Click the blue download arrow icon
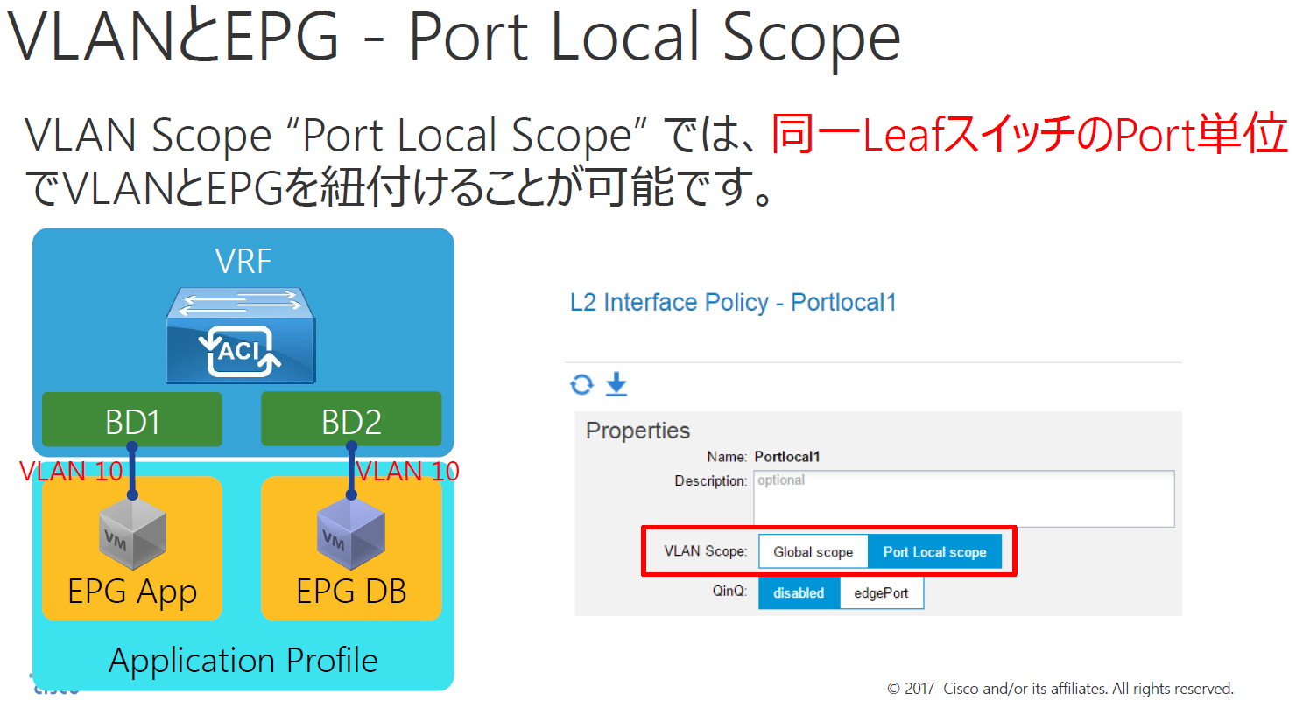Image resolution: width=1303 pixels, height=715 pixels. tap(616, 384)
